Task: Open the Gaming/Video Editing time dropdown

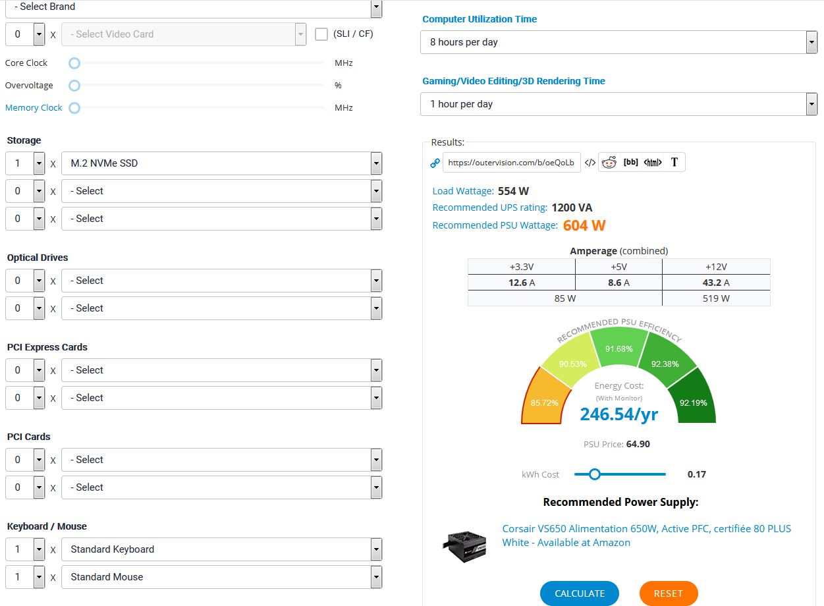Action: tap(618, 104)
